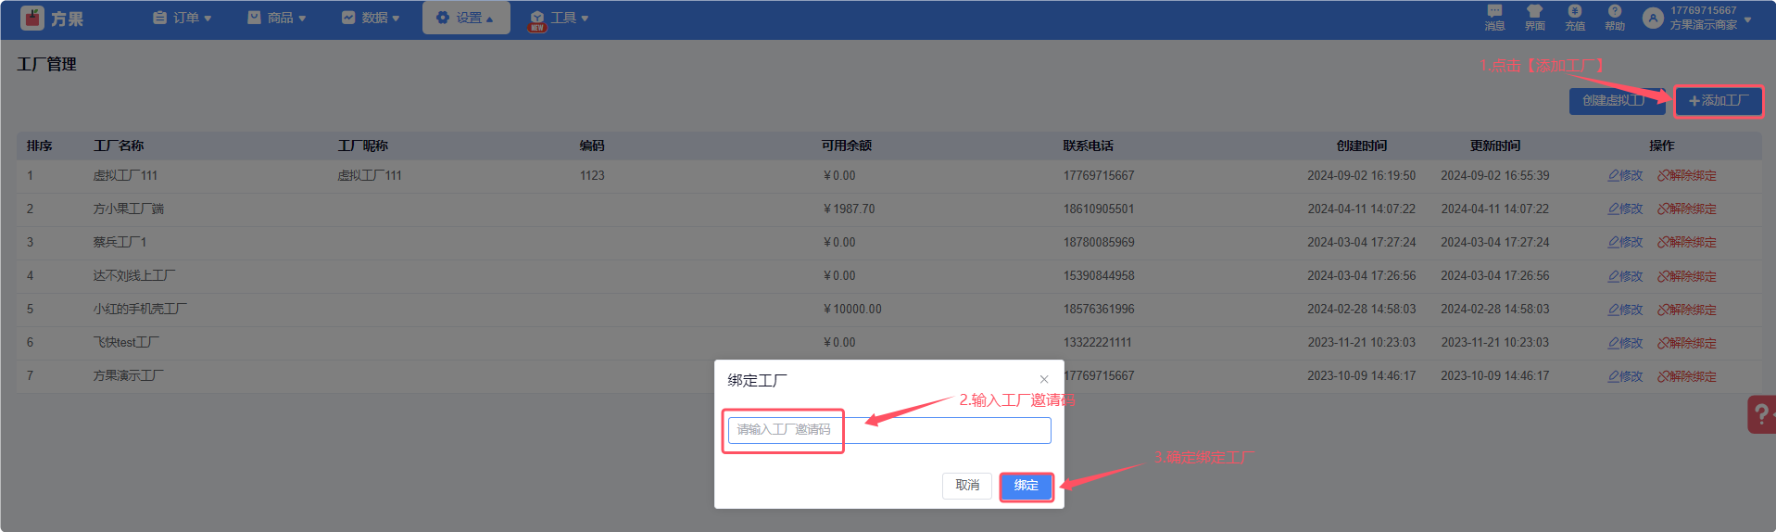Open the 界面 interface icon

tap(1535, 18)
